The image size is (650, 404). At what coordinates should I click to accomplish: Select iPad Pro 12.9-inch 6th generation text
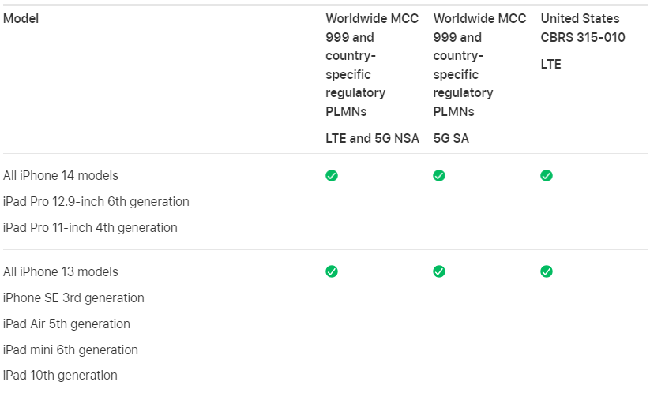96,202
